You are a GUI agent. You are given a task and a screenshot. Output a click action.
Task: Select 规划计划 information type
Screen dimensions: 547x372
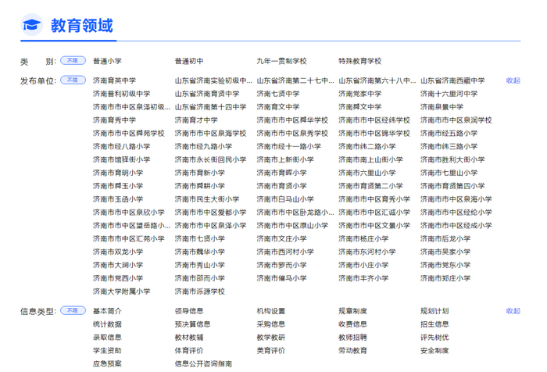[x=434, y=311]
